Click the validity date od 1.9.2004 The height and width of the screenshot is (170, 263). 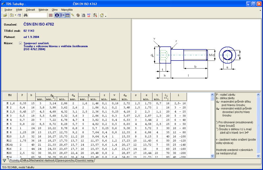pyautogui.click(x=31, y=37)
